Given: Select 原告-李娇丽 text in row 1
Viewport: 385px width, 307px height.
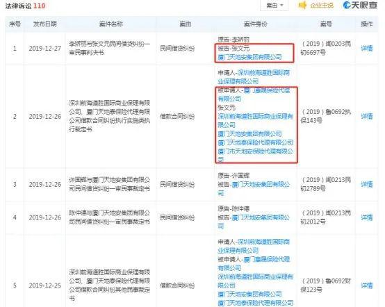Looking at the screenshot, I should [x=234, y=40].
